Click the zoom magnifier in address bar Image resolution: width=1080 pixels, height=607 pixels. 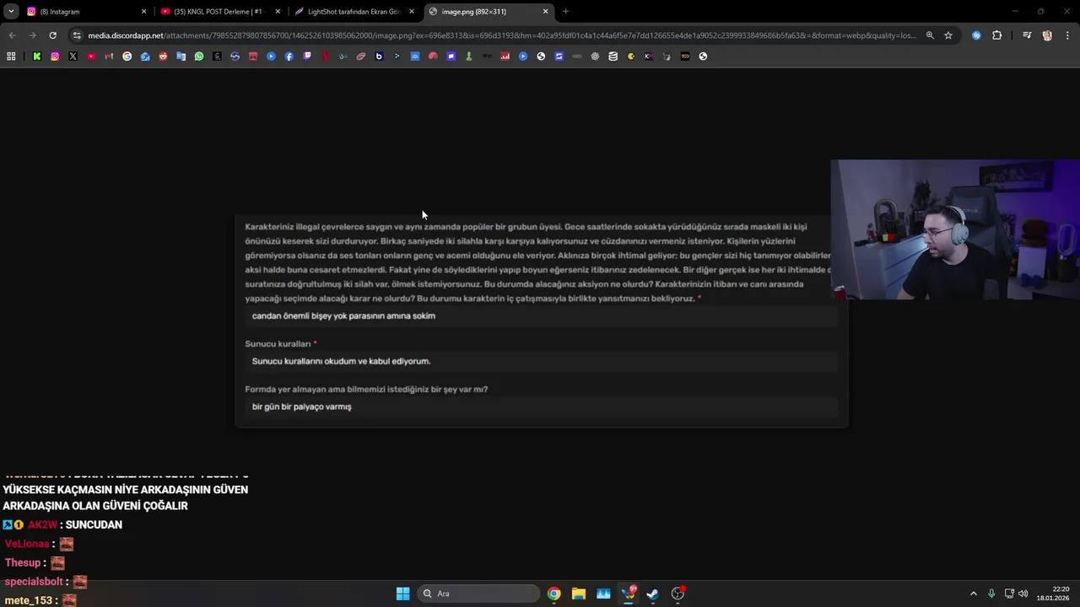point(930,35)
